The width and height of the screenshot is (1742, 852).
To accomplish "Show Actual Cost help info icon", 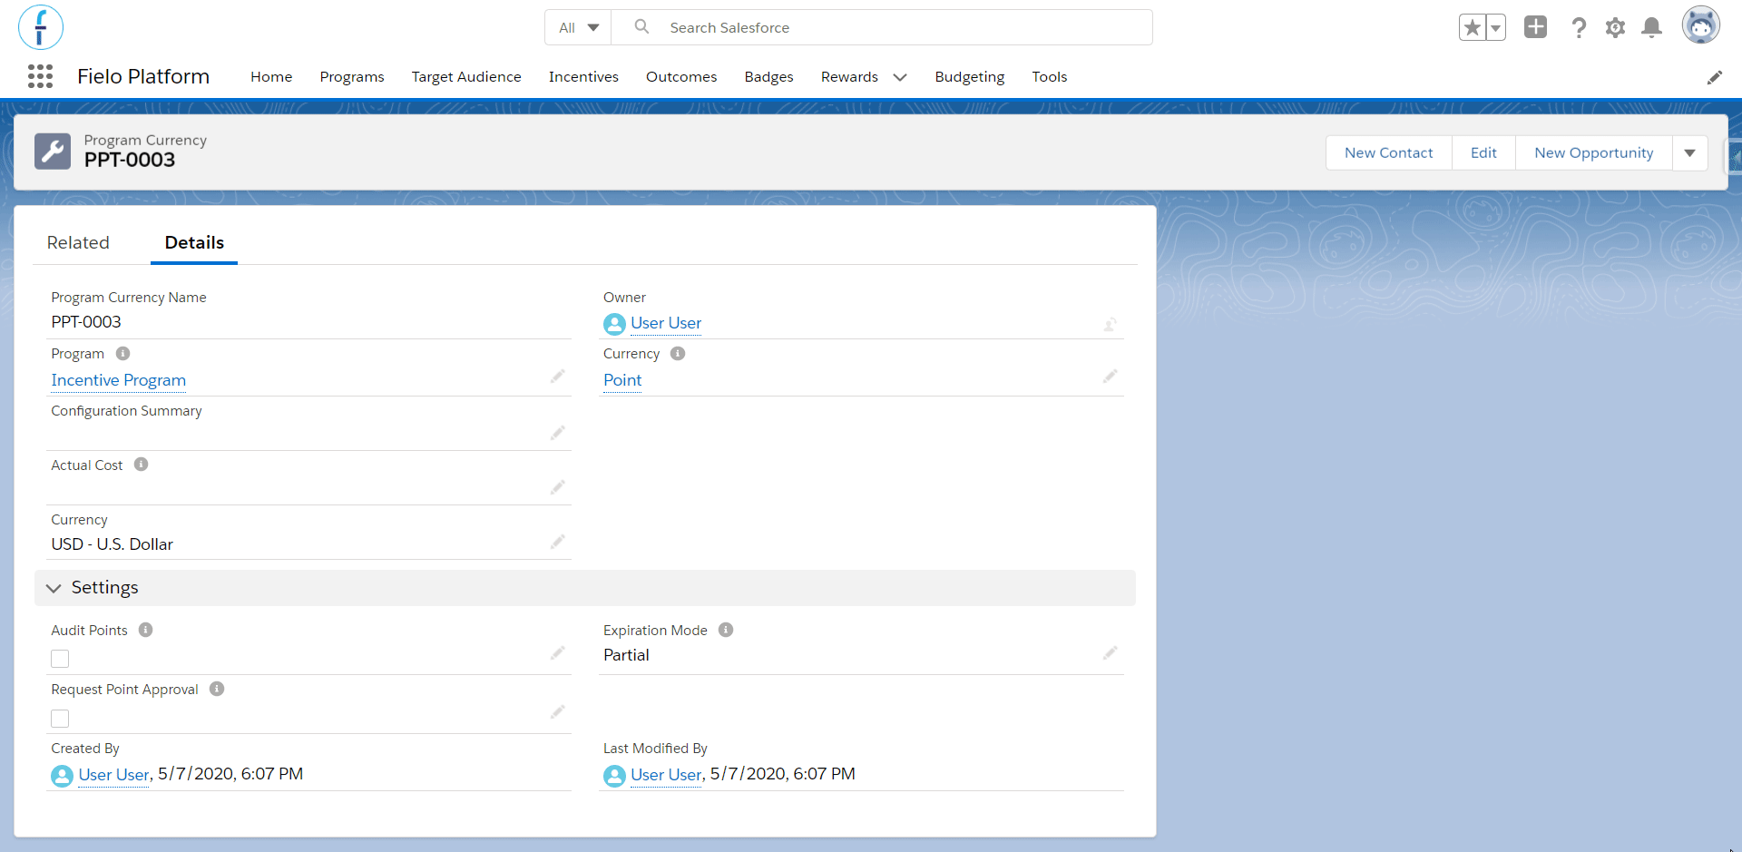I will 141,465.
